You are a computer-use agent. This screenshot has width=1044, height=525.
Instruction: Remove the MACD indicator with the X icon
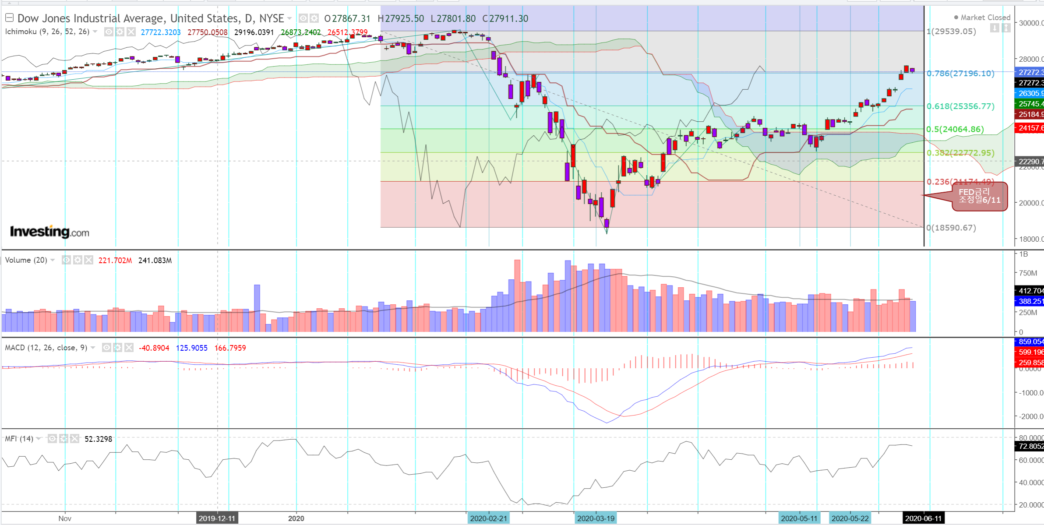pyautogui.click(x=129, y=348)
